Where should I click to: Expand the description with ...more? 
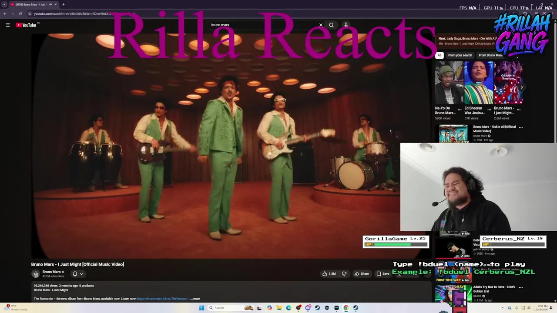[195, 299]
